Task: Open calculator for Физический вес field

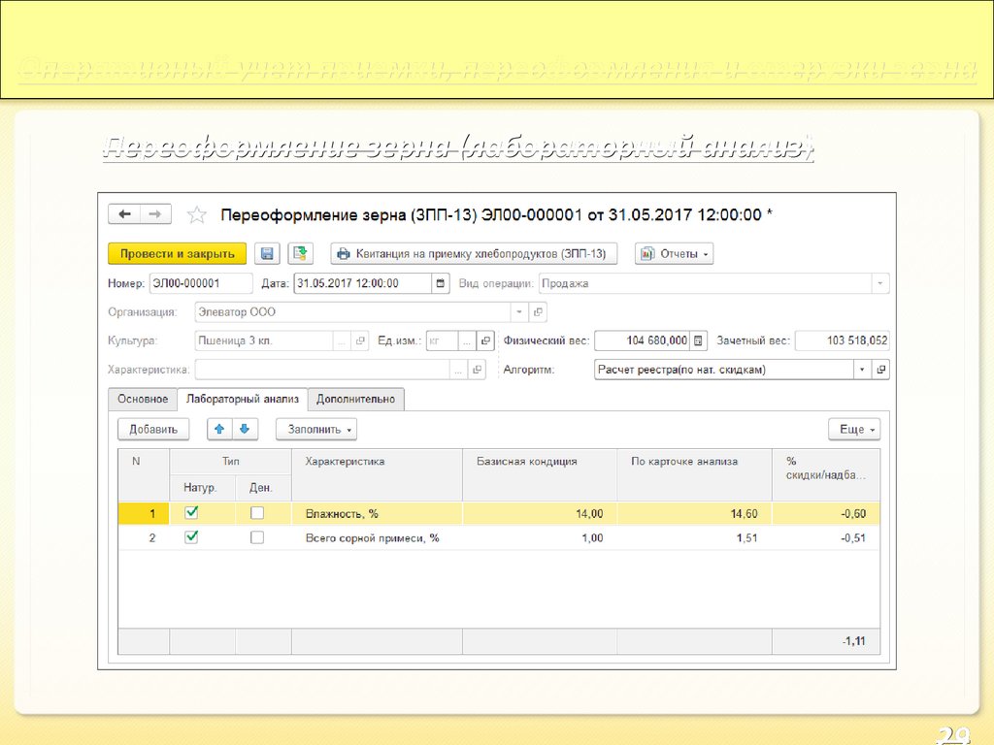Action: point(699,340)
